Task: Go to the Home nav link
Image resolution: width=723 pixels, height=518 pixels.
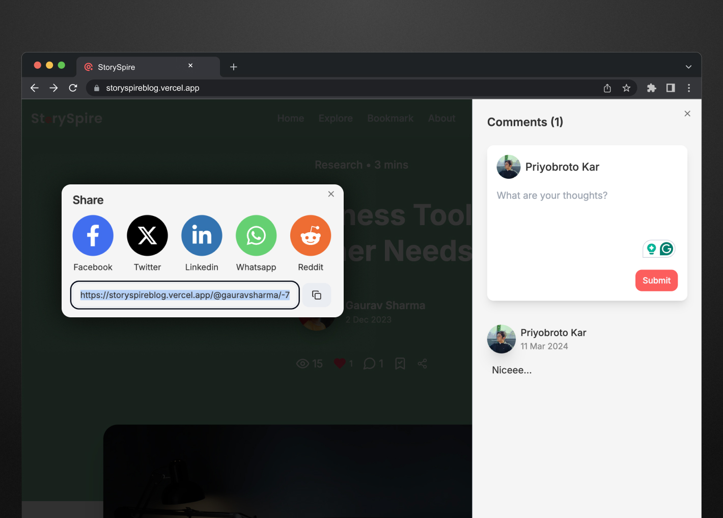Action: tap(291, 118)
